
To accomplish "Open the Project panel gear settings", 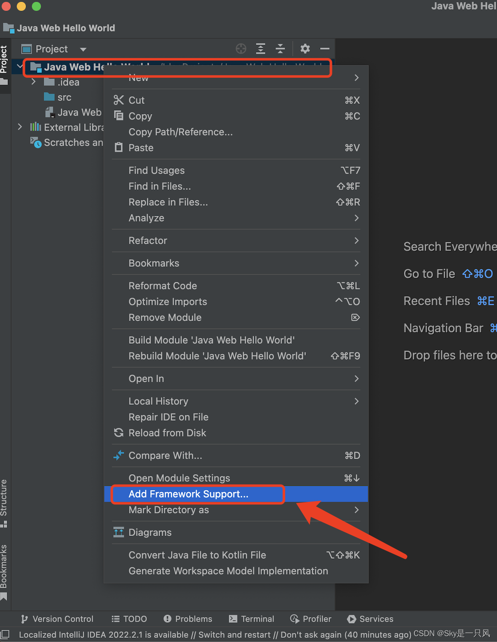I will click(x=305, y=49).
